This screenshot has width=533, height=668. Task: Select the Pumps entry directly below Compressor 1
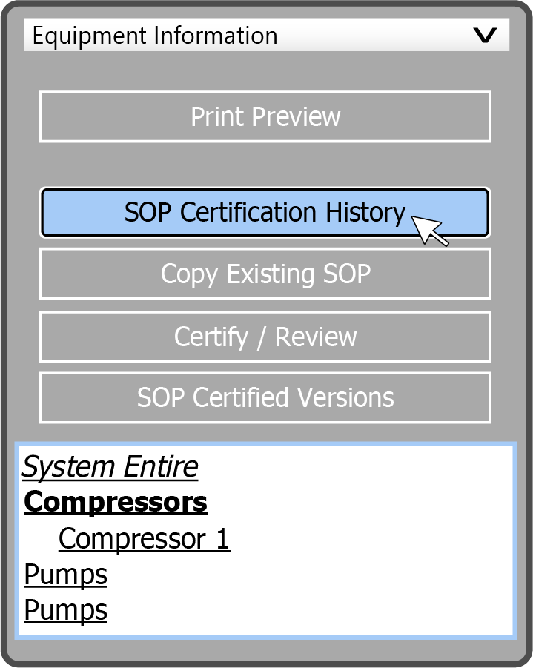(x=66, y=575)
